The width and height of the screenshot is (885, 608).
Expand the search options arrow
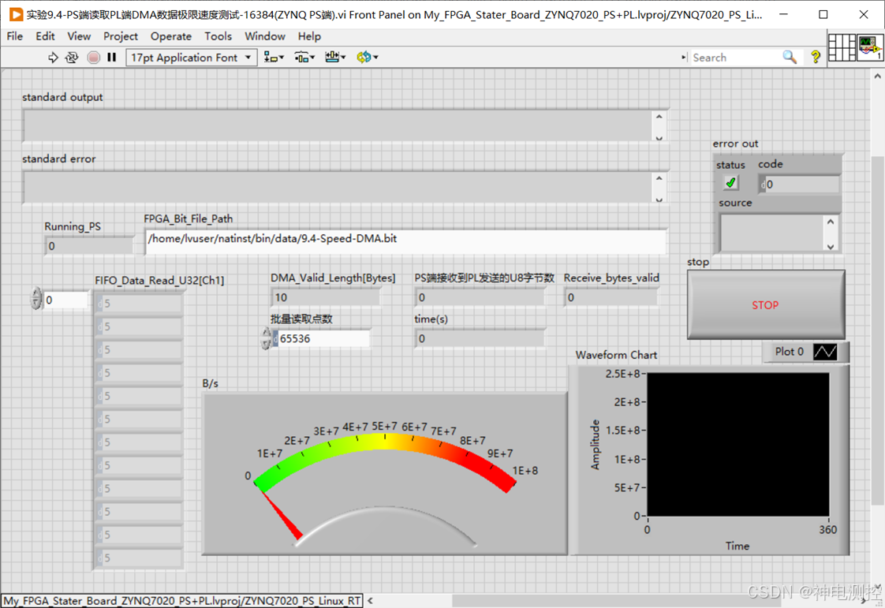[x=684, y=57]
